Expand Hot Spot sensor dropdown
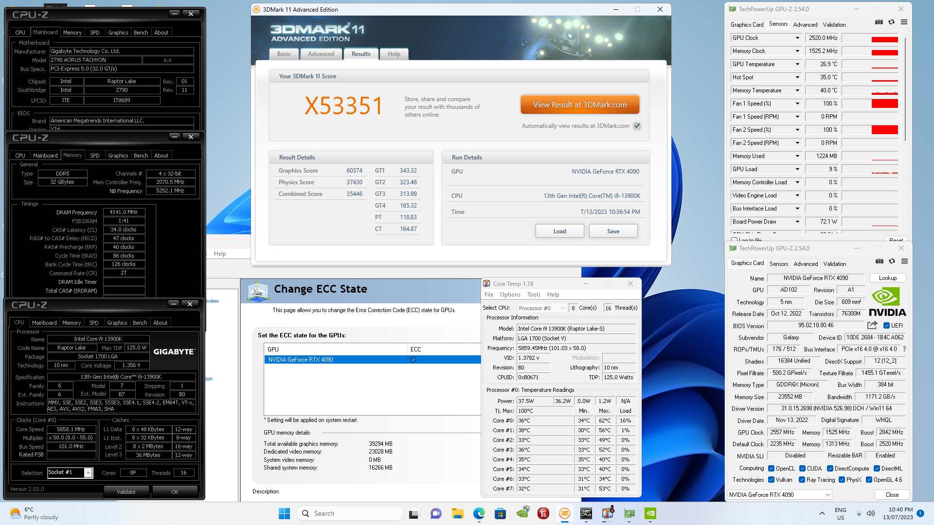This screenshot has width=934, height=525. [797, 77]
